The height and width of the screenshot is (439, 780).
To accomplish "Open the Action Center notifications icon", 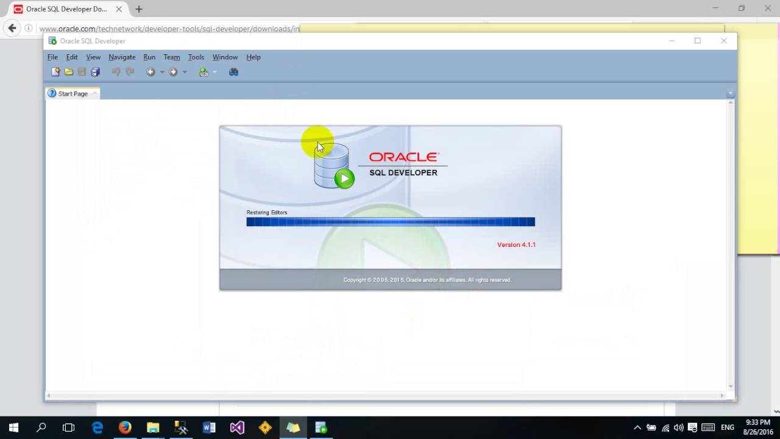I will pos(693,427).
